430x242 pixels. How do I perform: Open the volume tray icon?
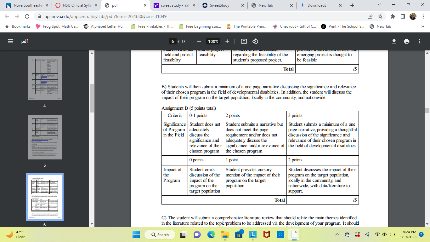(385, 234)
